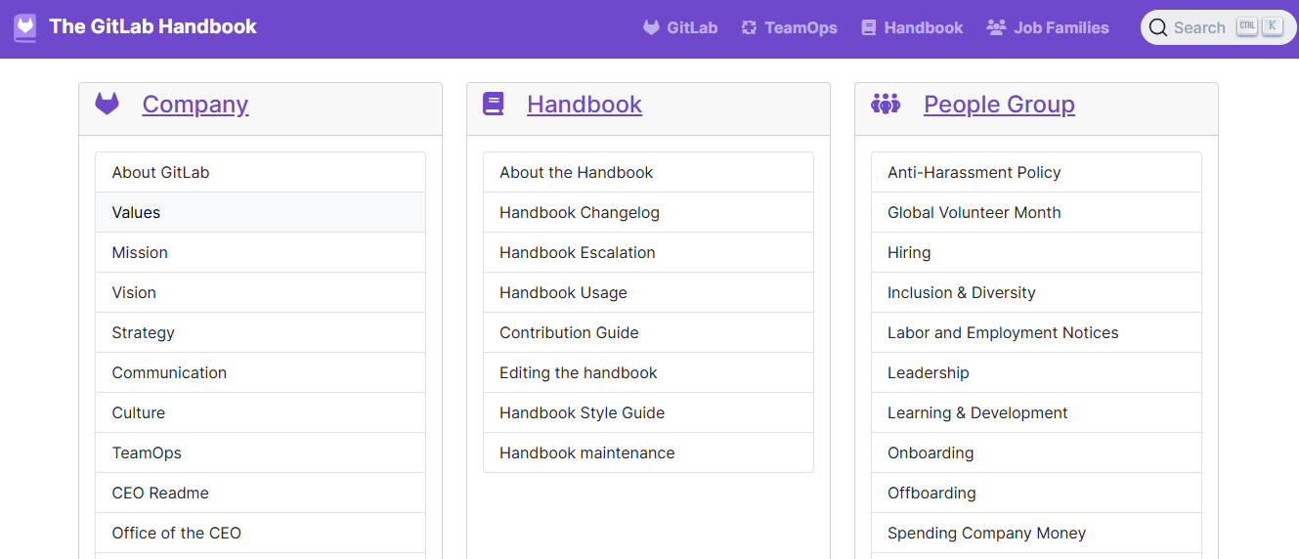This screenshot has height=559, width=1299.
Task: Click the TeamOps icon in navbar
Action: tap(749, 27)
